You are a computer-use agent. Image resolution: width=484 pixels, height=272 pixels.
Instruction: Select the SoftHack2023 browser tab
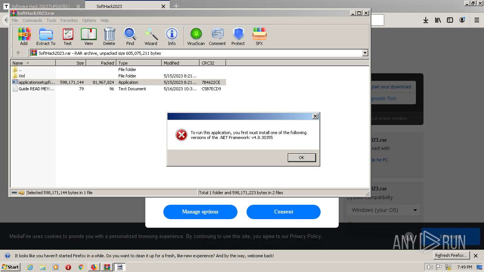pyautogui.click(x=127, y=6)
